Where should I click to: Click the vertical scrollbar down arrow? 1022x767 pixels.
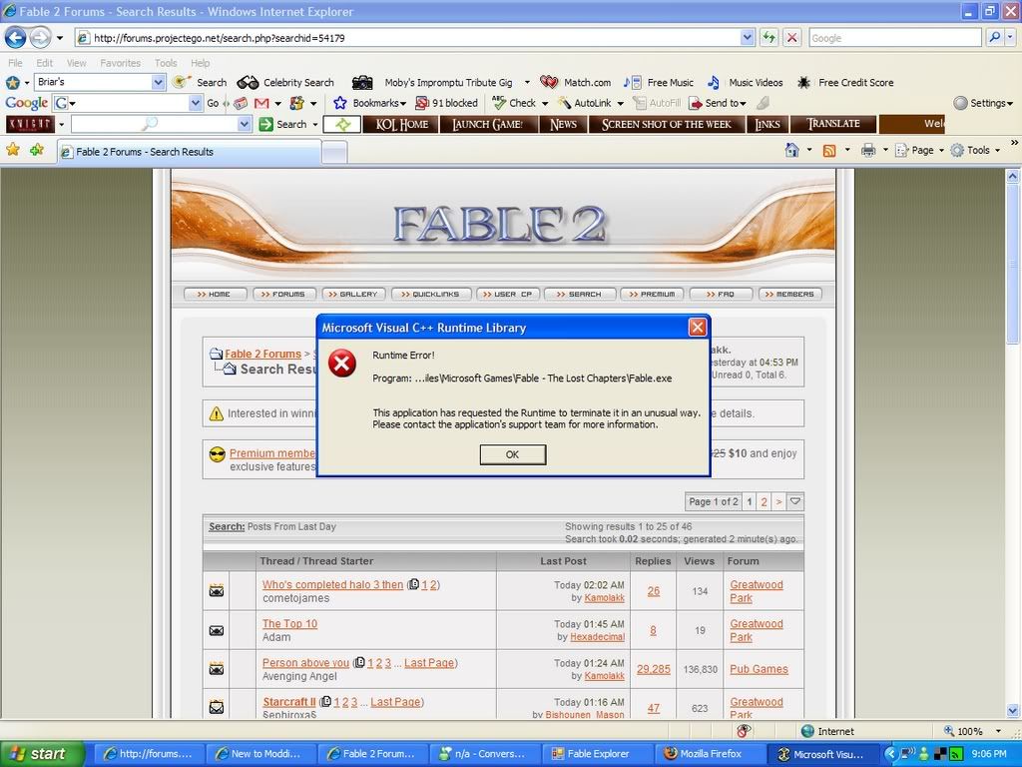click(1012, 710)
